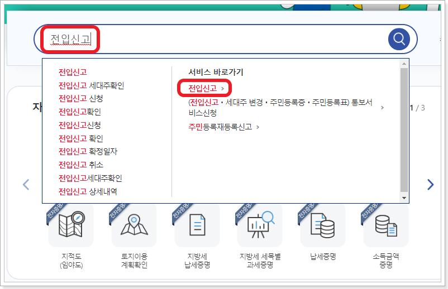Select the 납세증명 icon
The width and height of the screenshot is (448, 289).
[323, 226]
